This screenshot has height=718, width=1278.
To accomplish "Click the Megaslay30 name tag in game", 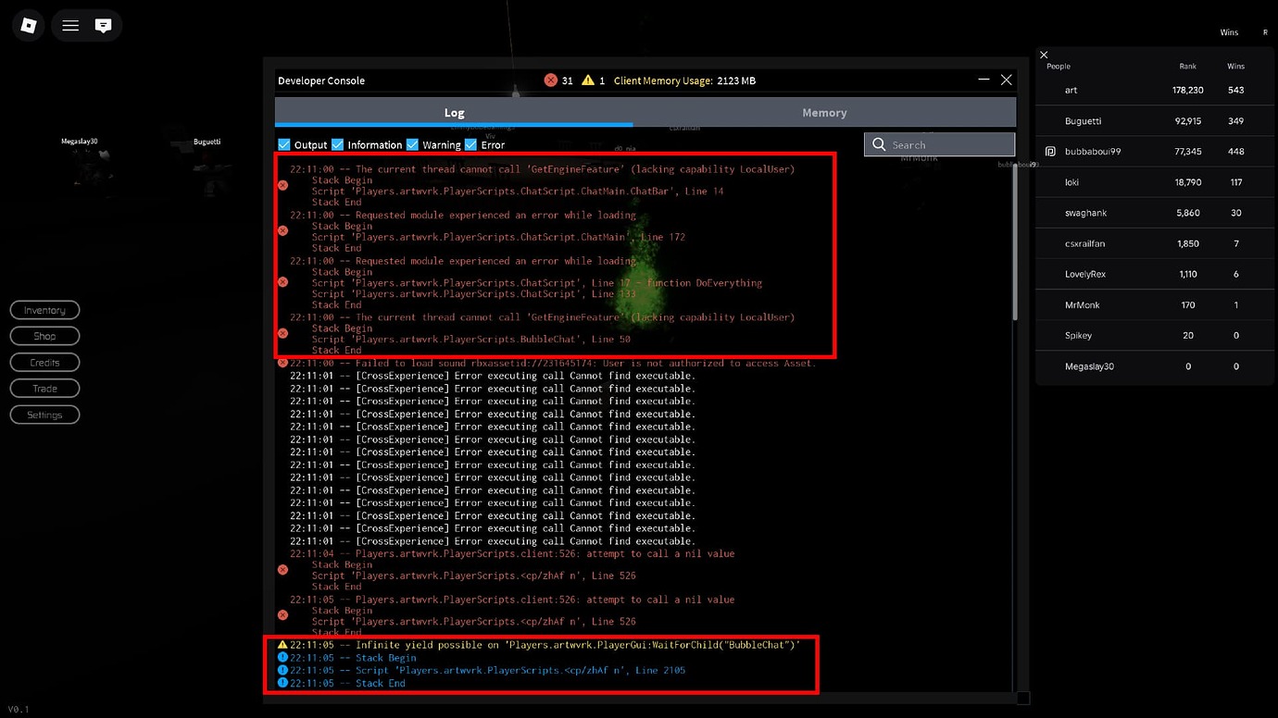I will (80, 142).
